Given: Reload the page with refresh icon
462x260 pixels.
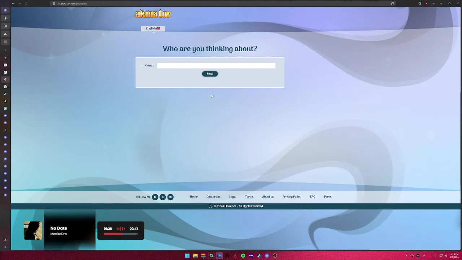Looking at the screenshot, I should pyautogui.click(x=26, y=4).
